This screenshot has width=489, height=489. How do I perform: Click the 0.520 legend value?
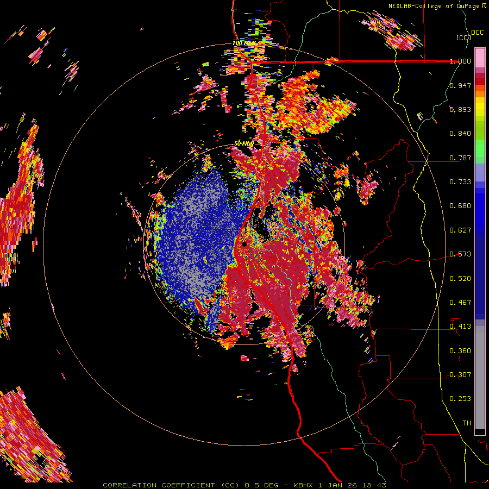pyautogui.click(x=460, y=279)
